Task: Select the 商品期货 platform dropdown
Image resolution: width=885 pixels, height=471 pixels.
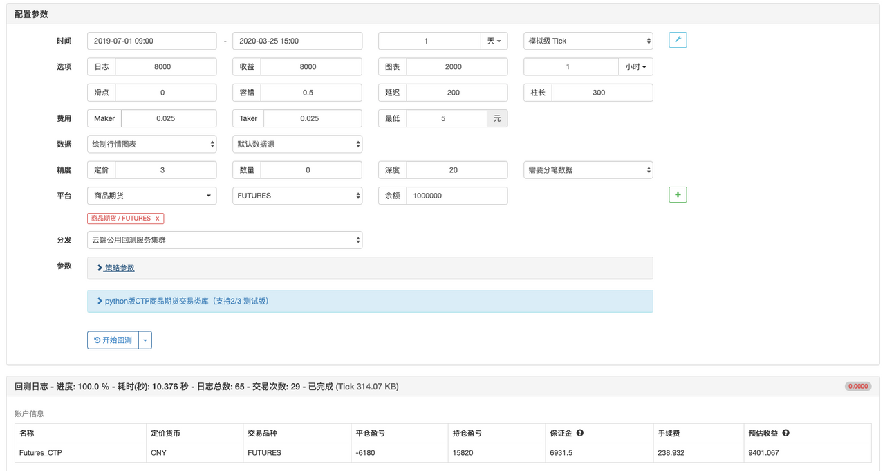Action: pos(152,196)
